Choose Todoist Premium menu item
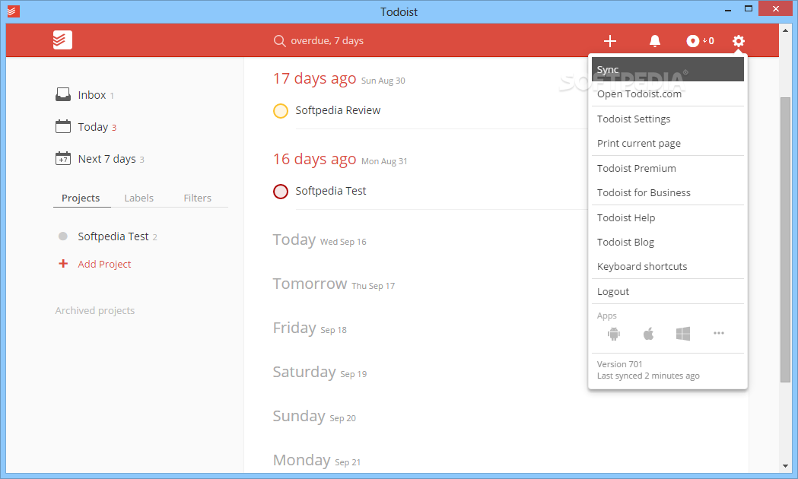This screenshot has width=798, height=479. [x=668, y=168]
